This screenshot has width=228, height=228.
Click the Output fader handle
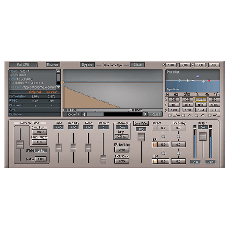[203, 136]
